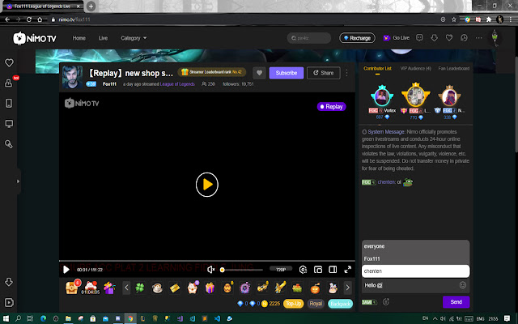This screenshot has width=518, height=324.
Task: Open the watch history clock icon
Action: [x=464, y=38]
